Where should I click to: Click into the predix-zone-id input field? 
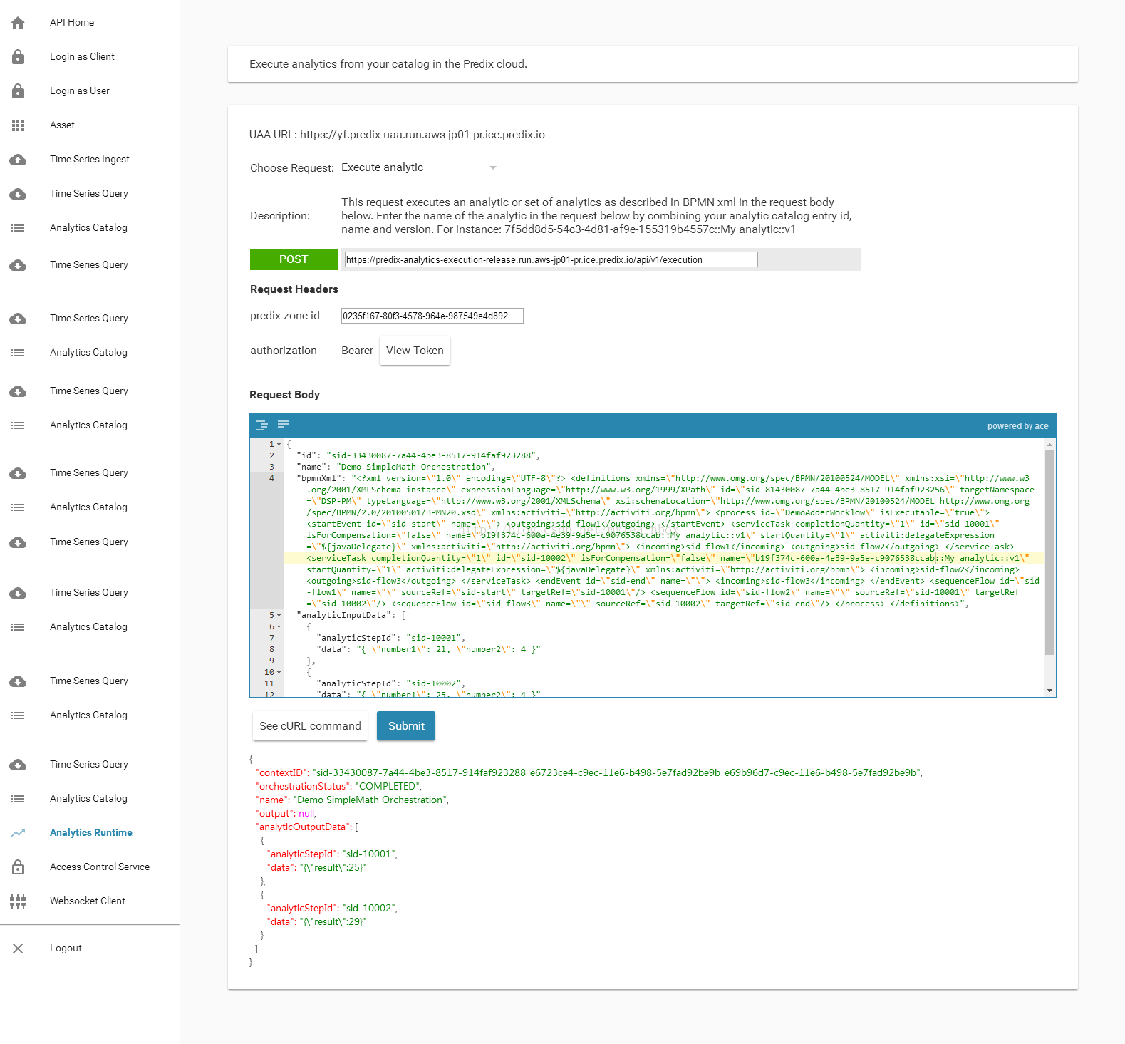click(x=432, y=316)
